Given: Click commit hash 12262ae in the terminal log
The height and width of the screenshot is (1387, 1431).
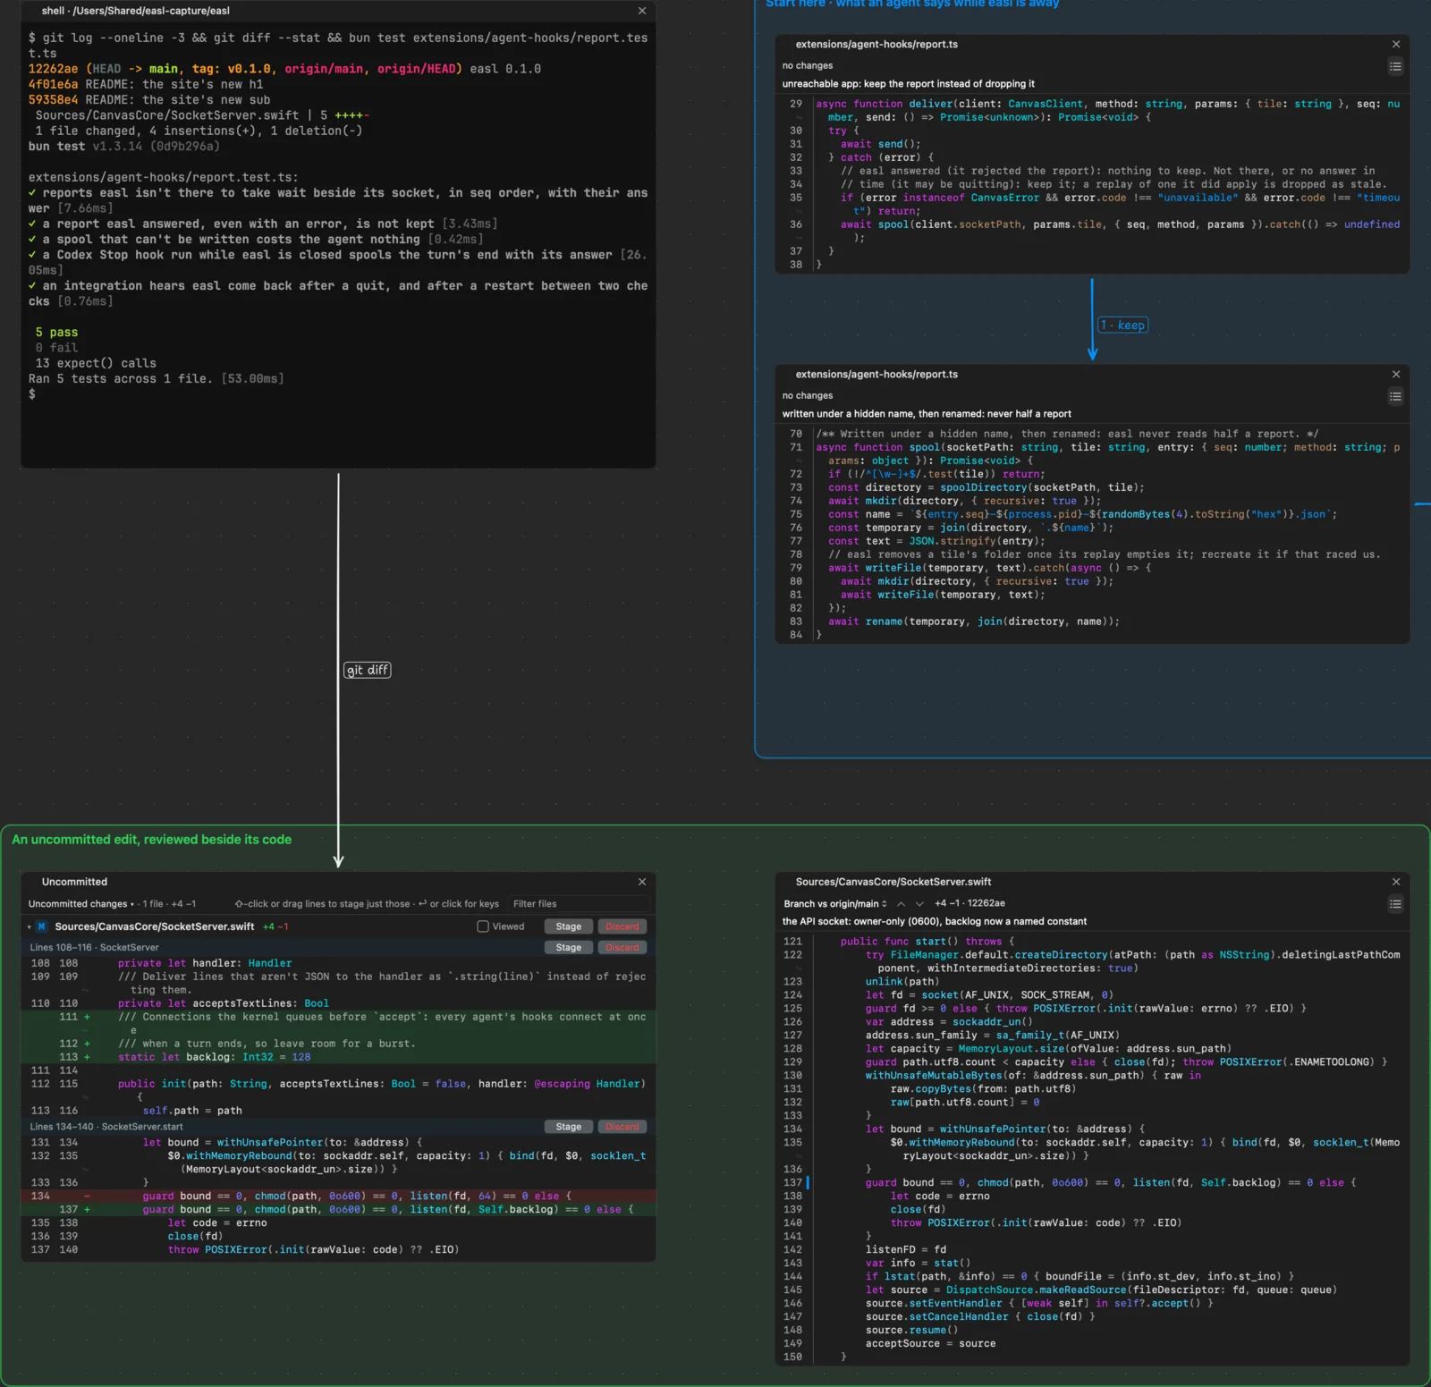Looking at the screenshot, I should pyautogui.click(x=53, y=69).
